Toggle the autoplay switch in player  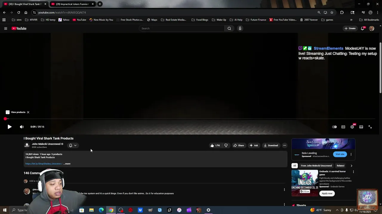[x=335, y=127]
